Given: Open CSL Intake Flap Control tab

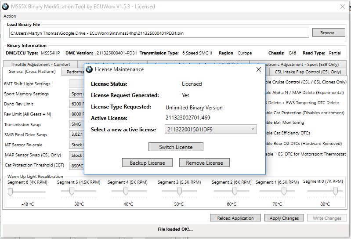Looking at the screenshot, I should [x=308, y=72].
